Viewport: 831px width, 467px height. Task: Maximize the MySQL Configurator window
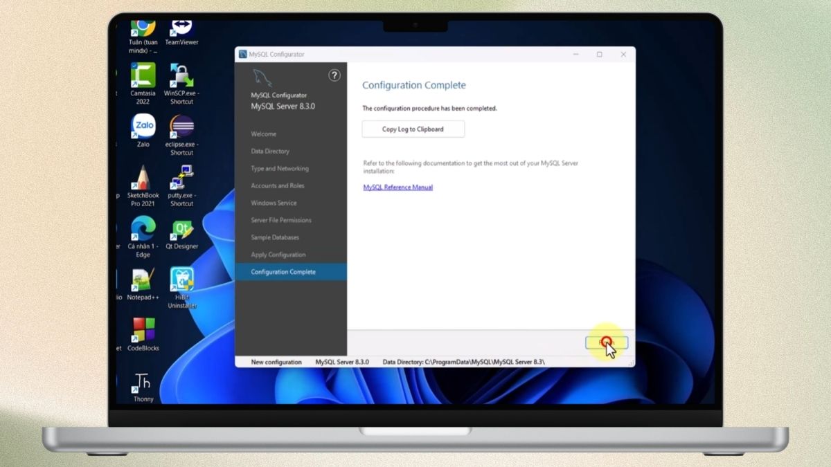(600, 55)
